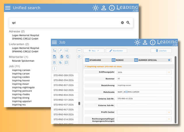Open the info icon in Job window header
The image size is (184, 132).
(x=153, y=42)
